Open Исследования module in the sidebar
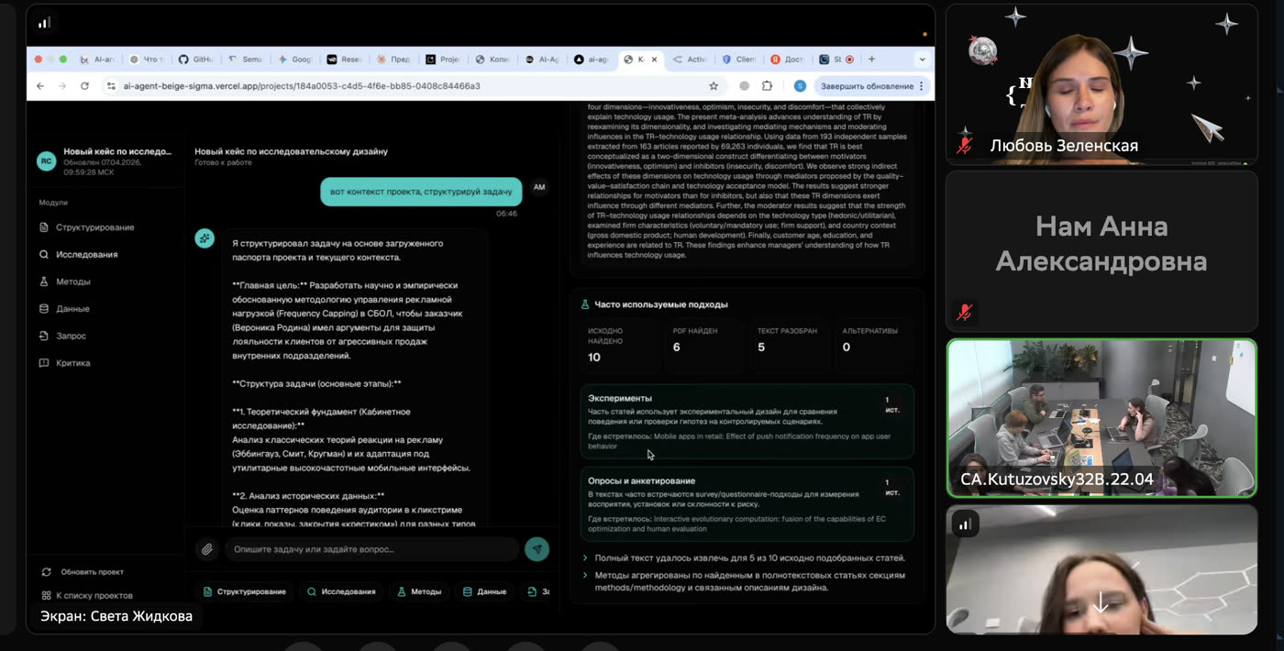This screenshot has width=1284, height=651. (x=80, y=255)
